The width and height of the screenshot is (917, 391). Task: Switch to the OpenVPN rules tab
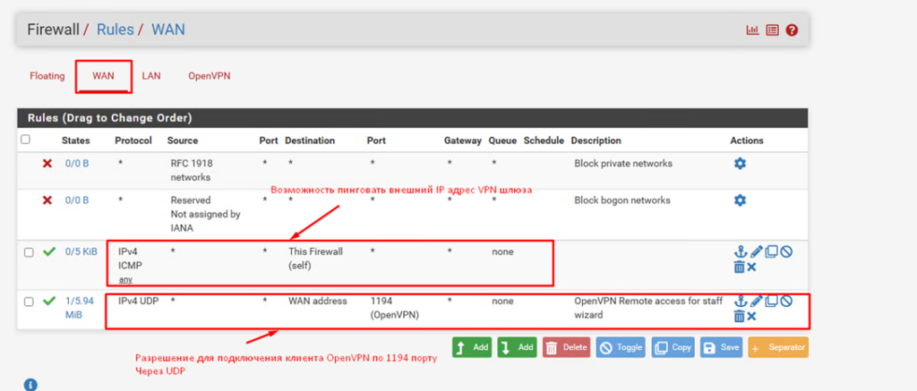(209, 76)
